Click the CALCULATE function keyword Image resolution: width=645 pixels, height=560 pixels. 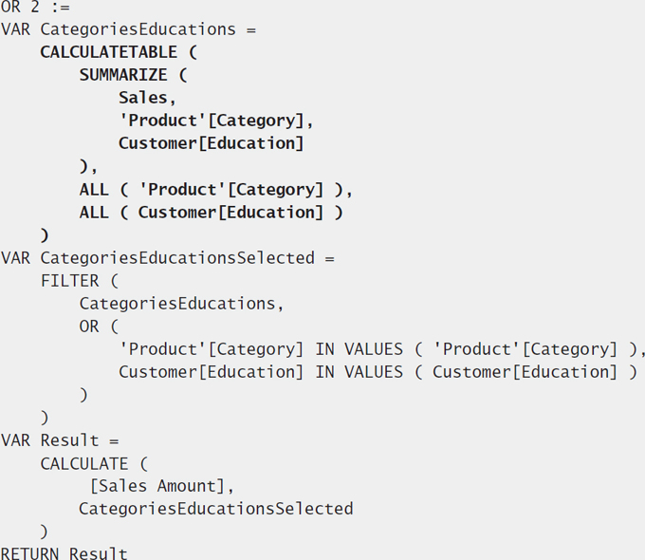coord(83,464)
